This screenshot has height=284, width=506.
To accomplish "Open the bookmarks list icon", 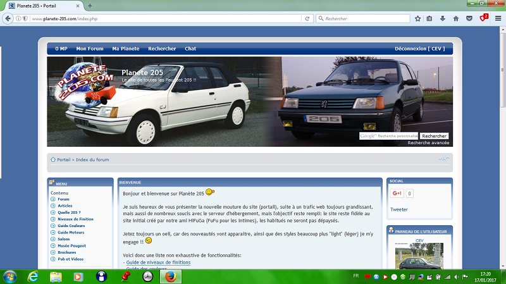I will [x=429, y=19].
